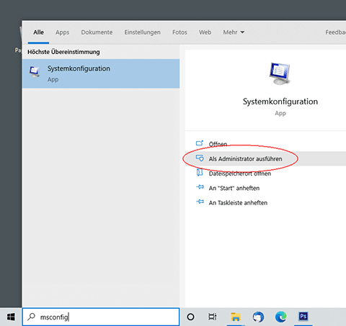346x326 pixels.
Task: Switch to the Dokumente tab
Action: pos(97,32)
